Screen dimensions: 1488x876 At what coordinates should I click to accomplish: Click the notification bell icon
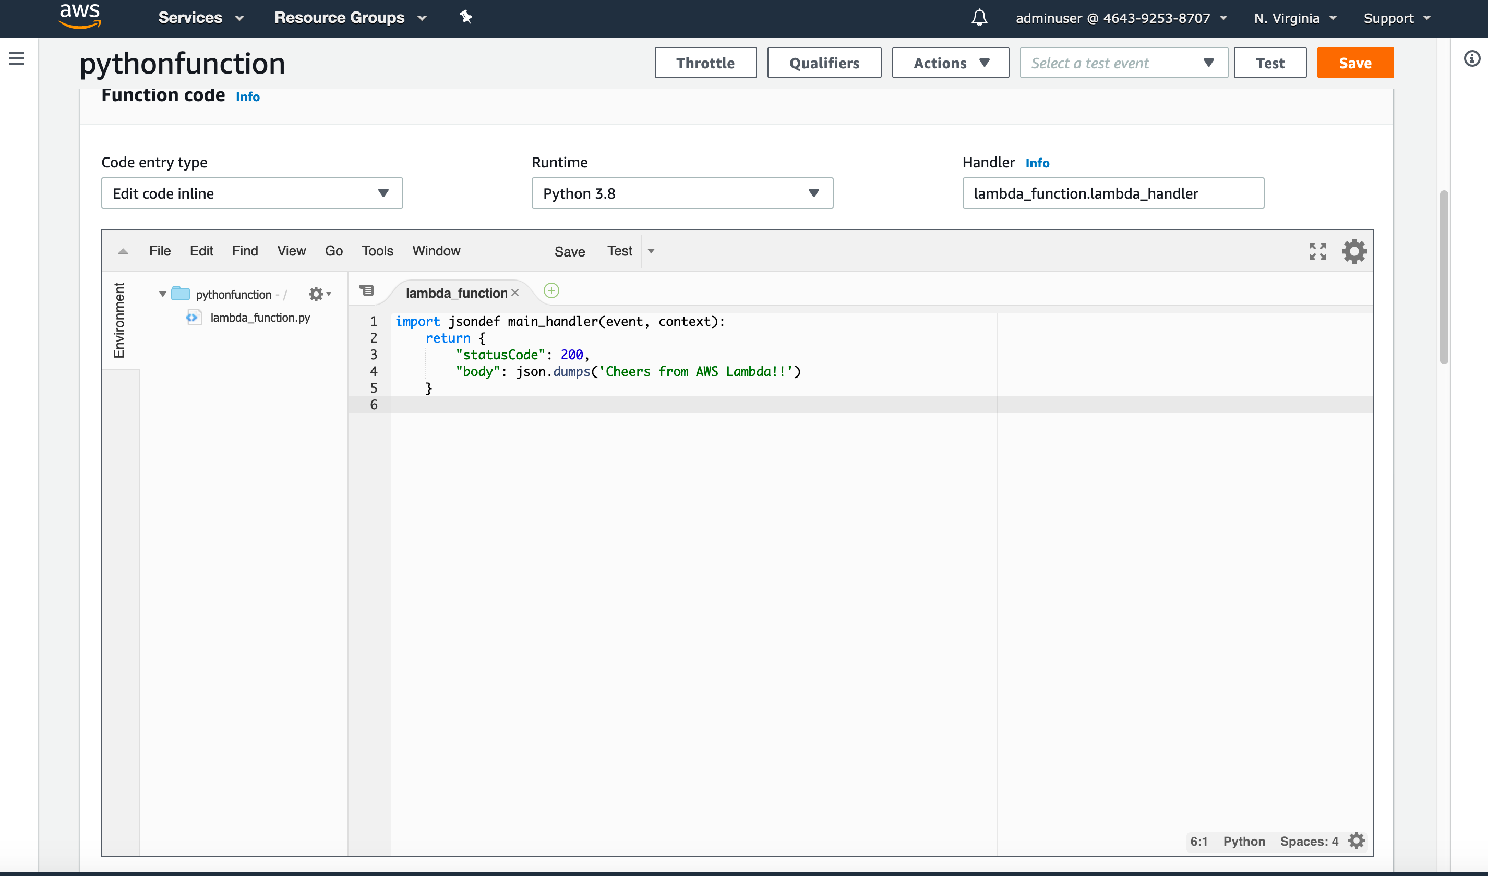(979, 18)
